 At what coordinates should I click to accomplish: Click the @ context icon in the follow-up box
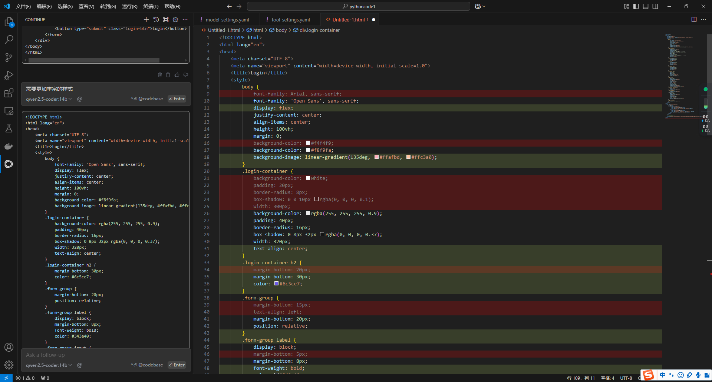(80, 365)
